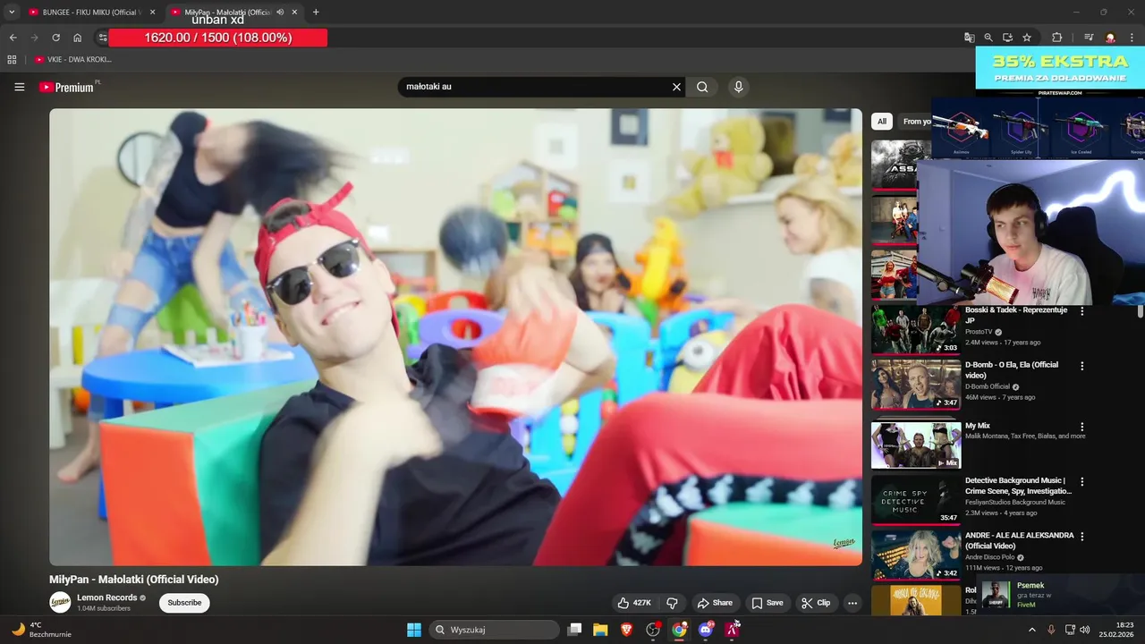Close the MiłyPan - Małolatki tab
The height and width of the screenshot is (644, 1145).
[294, 13]
